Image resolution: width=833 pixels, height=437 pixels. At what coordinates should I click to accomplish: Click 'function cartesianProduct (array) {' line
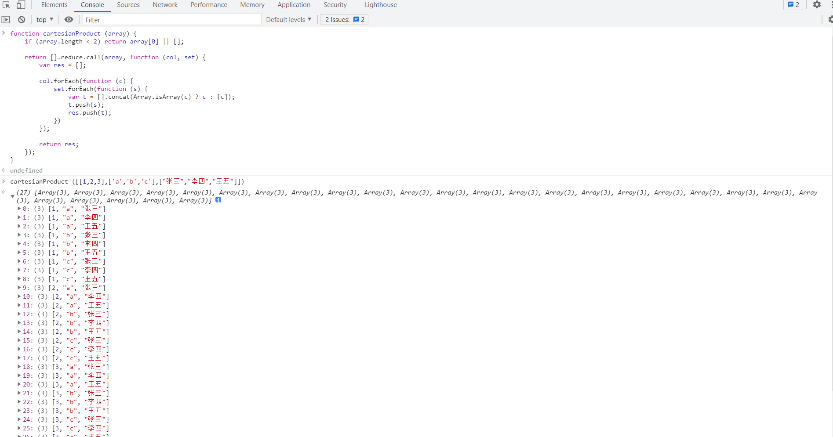click(73, 33)
